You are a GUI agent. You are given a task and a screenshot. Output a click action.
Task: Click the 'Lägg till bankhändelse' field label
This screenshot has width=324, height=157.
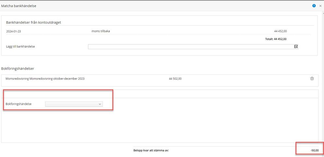pyautogui.click(x=20, y=47)
